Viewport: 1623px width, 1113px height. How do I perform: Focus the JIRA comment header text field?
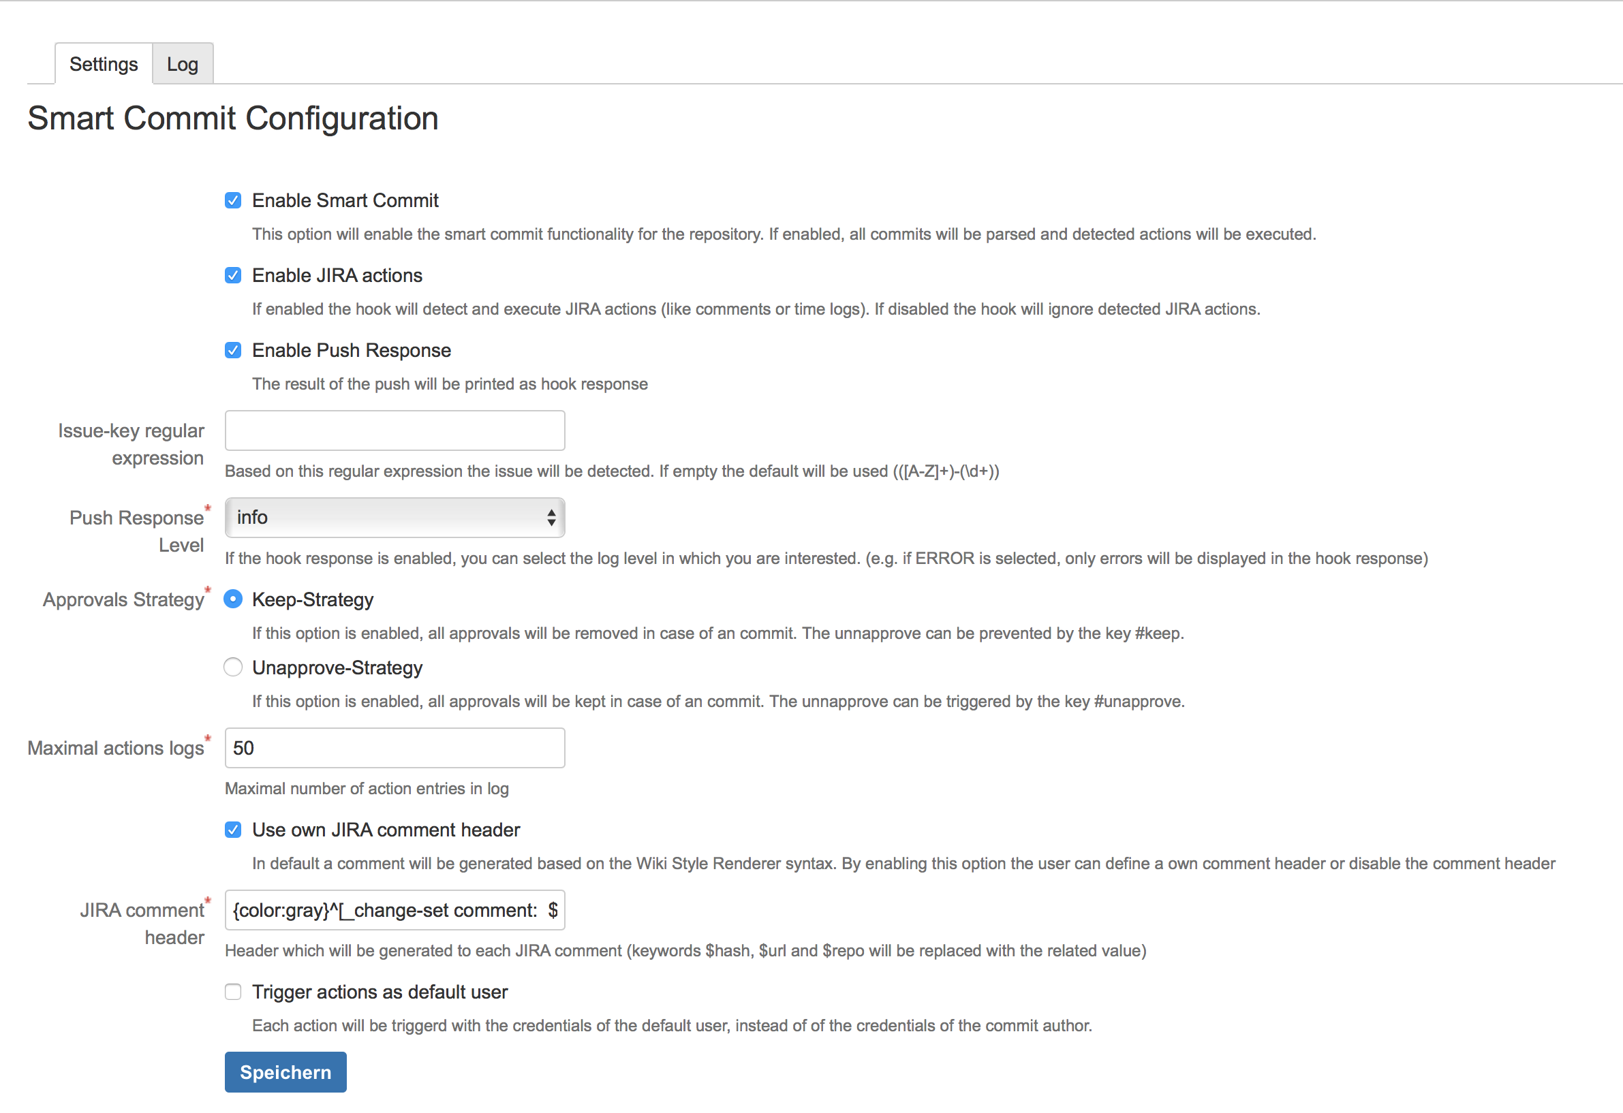(x=395, y=910)
